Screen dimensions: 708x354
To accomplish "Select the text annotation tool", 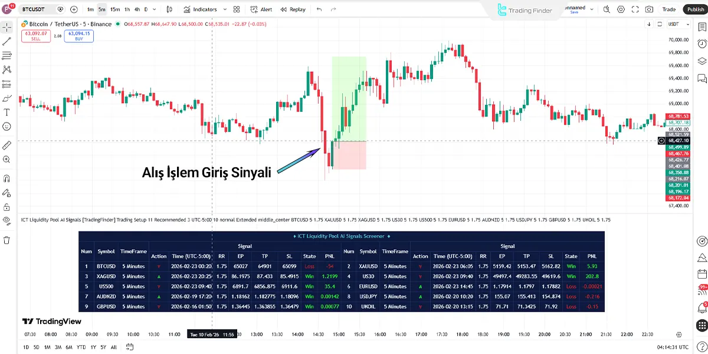I will tap(7, 112).
